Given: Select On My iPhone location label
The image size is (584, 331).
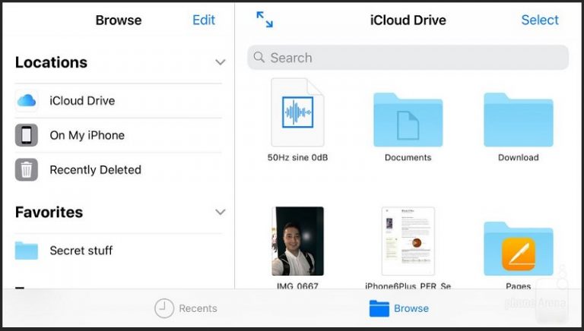Looking at the screenshot, I should [87, 135].
